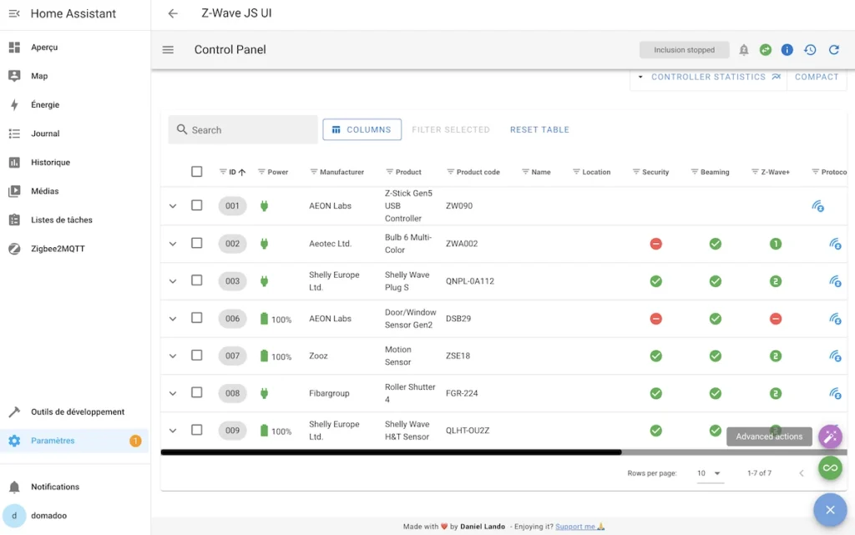Click the red Z-Wave+ icon for Door/Window Sensor Gen2

[776, 319]
